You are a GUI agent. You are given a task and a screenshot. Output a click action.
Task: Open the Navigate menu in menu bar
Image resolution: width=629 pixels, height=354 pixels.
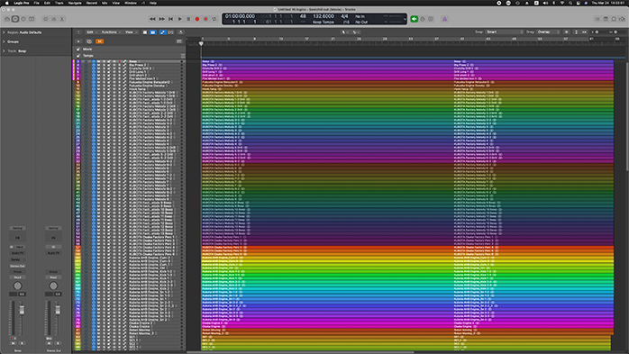pos(75,3)
